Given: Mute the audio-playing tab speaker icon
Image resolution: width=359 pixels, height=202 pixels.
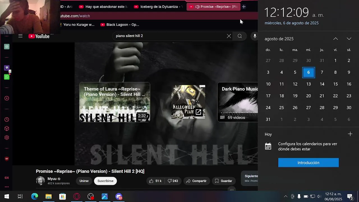Looking at the screenshot, I should 197,7.
